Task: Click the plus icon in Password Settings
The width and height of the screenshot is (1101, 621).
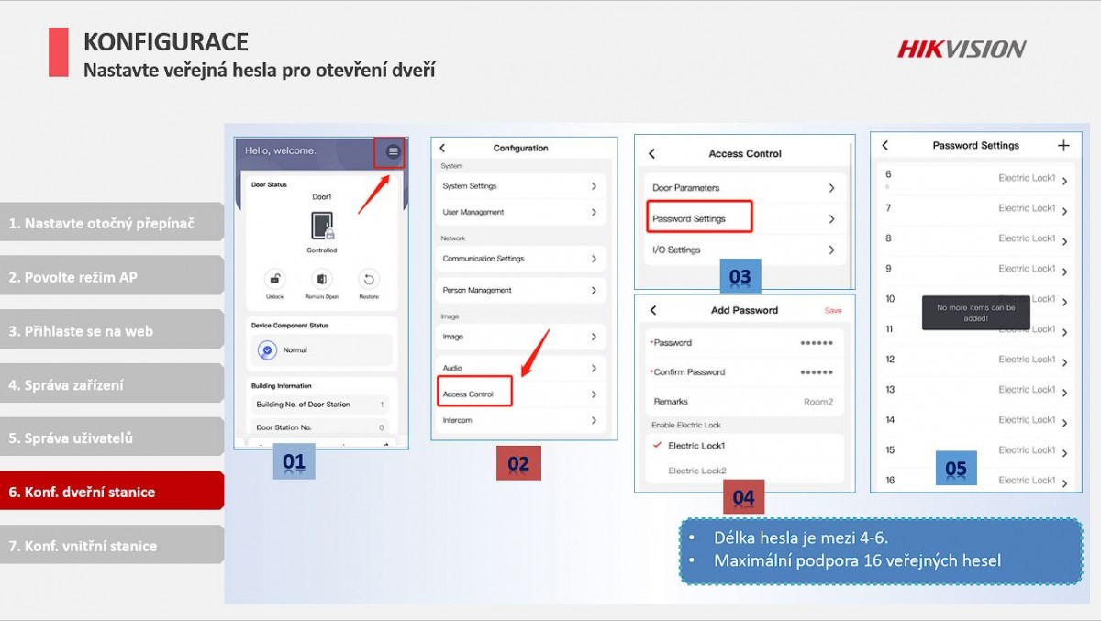Action: click(1063, 145)
